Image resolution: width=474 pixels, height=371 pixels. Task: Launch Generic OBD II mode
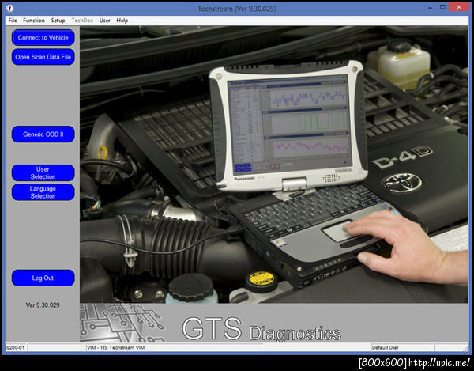click(x=43, y=134)
